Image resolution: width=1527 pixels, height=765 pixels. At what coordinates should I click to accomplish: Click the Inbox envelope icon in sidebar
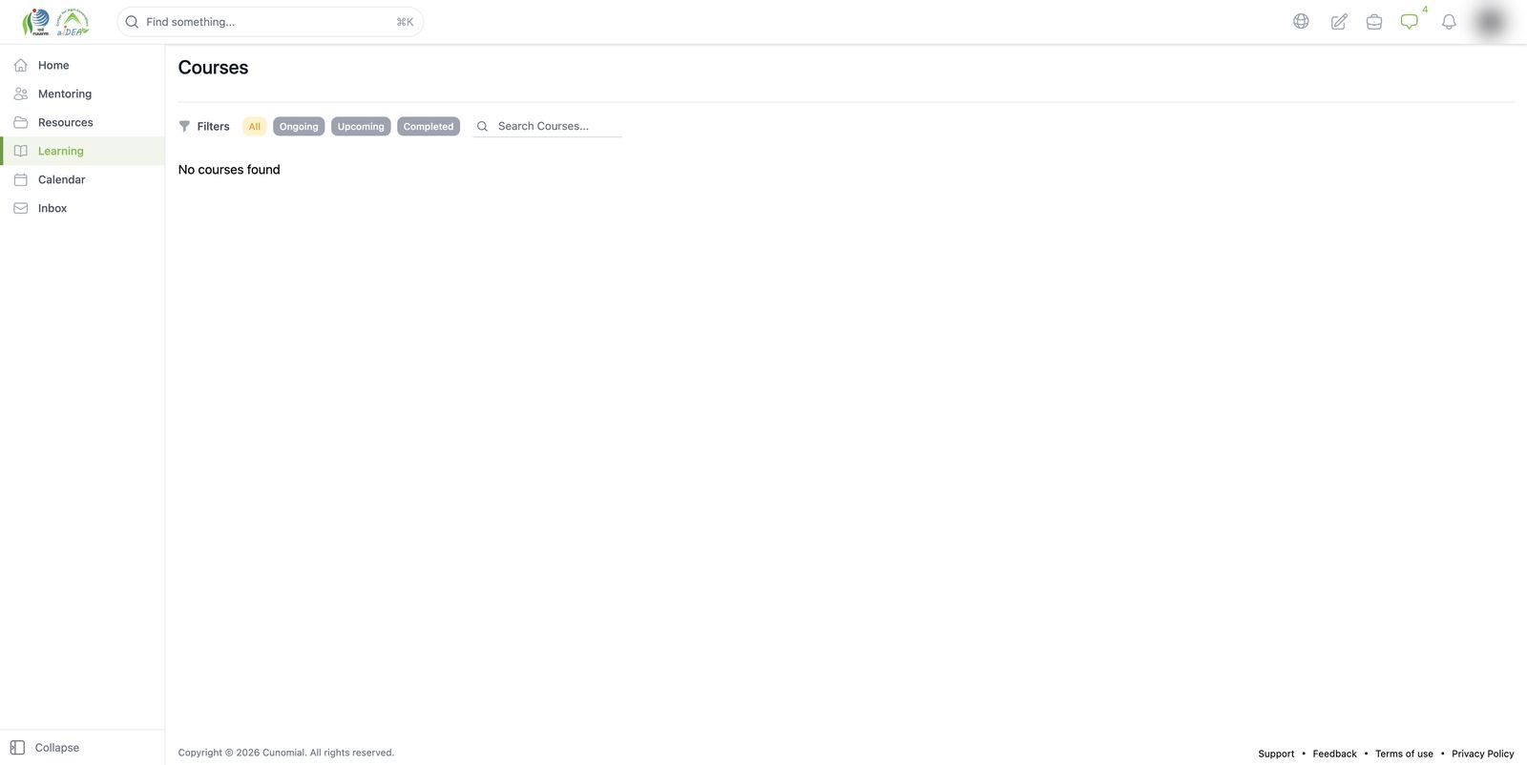tap(20, 208)
